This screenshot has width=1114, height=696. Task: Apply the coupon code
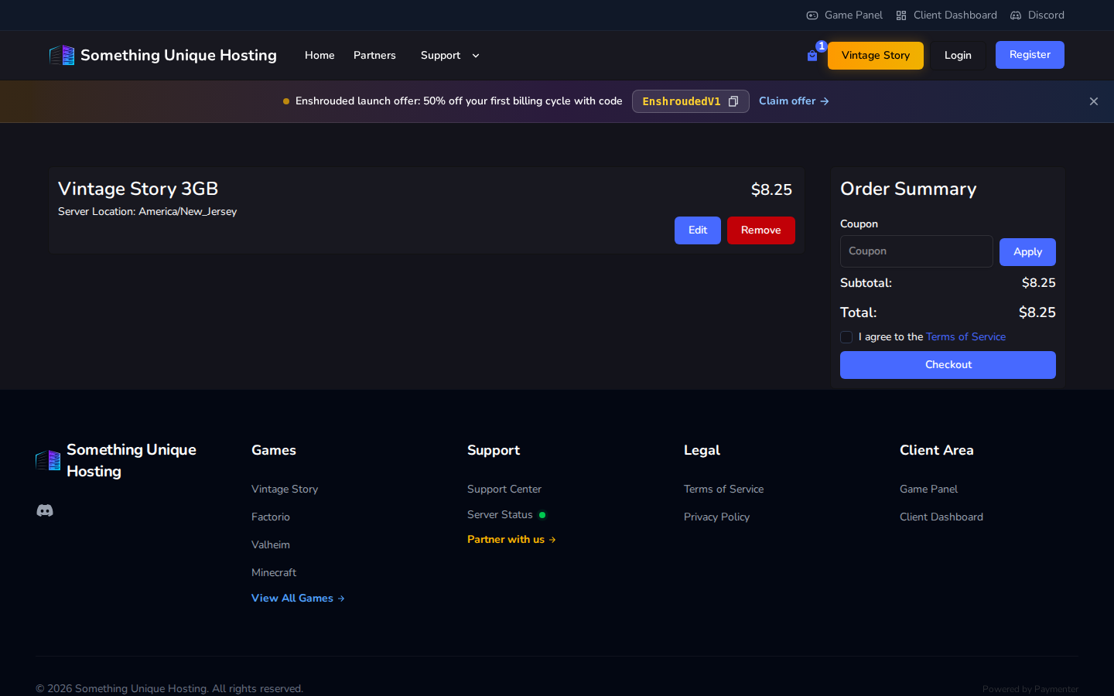pos(1027,252)
